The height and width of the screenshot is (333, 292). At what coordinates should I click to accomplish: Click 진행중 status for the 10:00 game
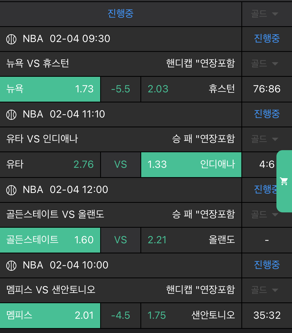click(267, 265)
